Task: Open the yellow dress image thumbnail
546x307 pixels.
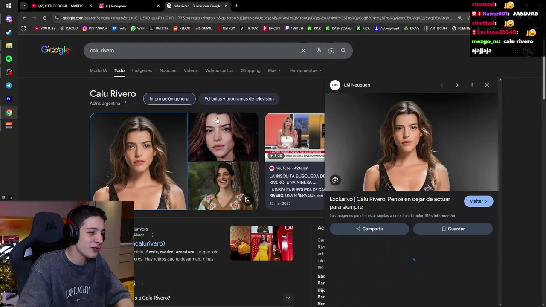Action: (x=262, y=243)
